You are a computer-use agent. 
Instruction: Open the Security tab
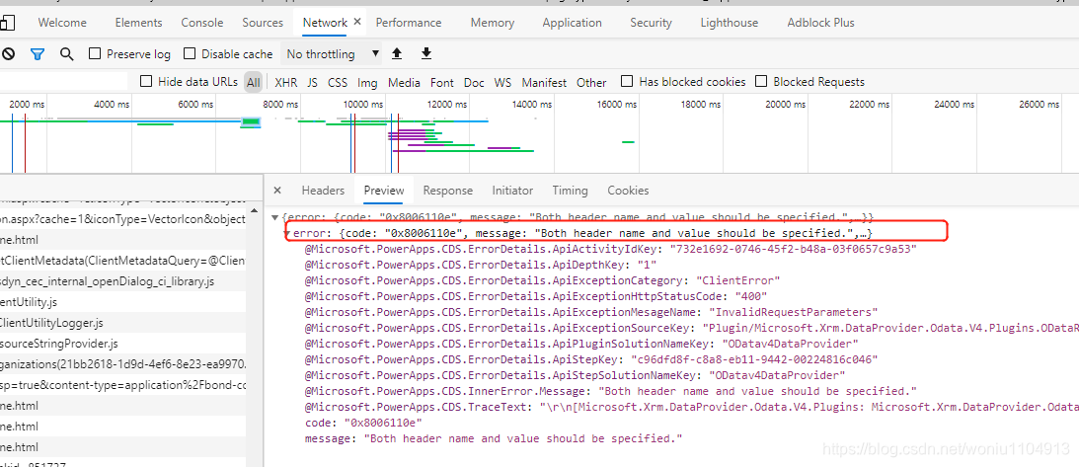point(651,23)
